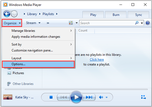152x107 pixels.
Task: Click Library in the breadcrumb
Action: coord(32,14)
